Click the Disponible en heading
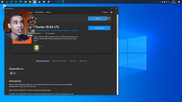The height and width of the screenshot is (102, 182). [x=16, y=69]
